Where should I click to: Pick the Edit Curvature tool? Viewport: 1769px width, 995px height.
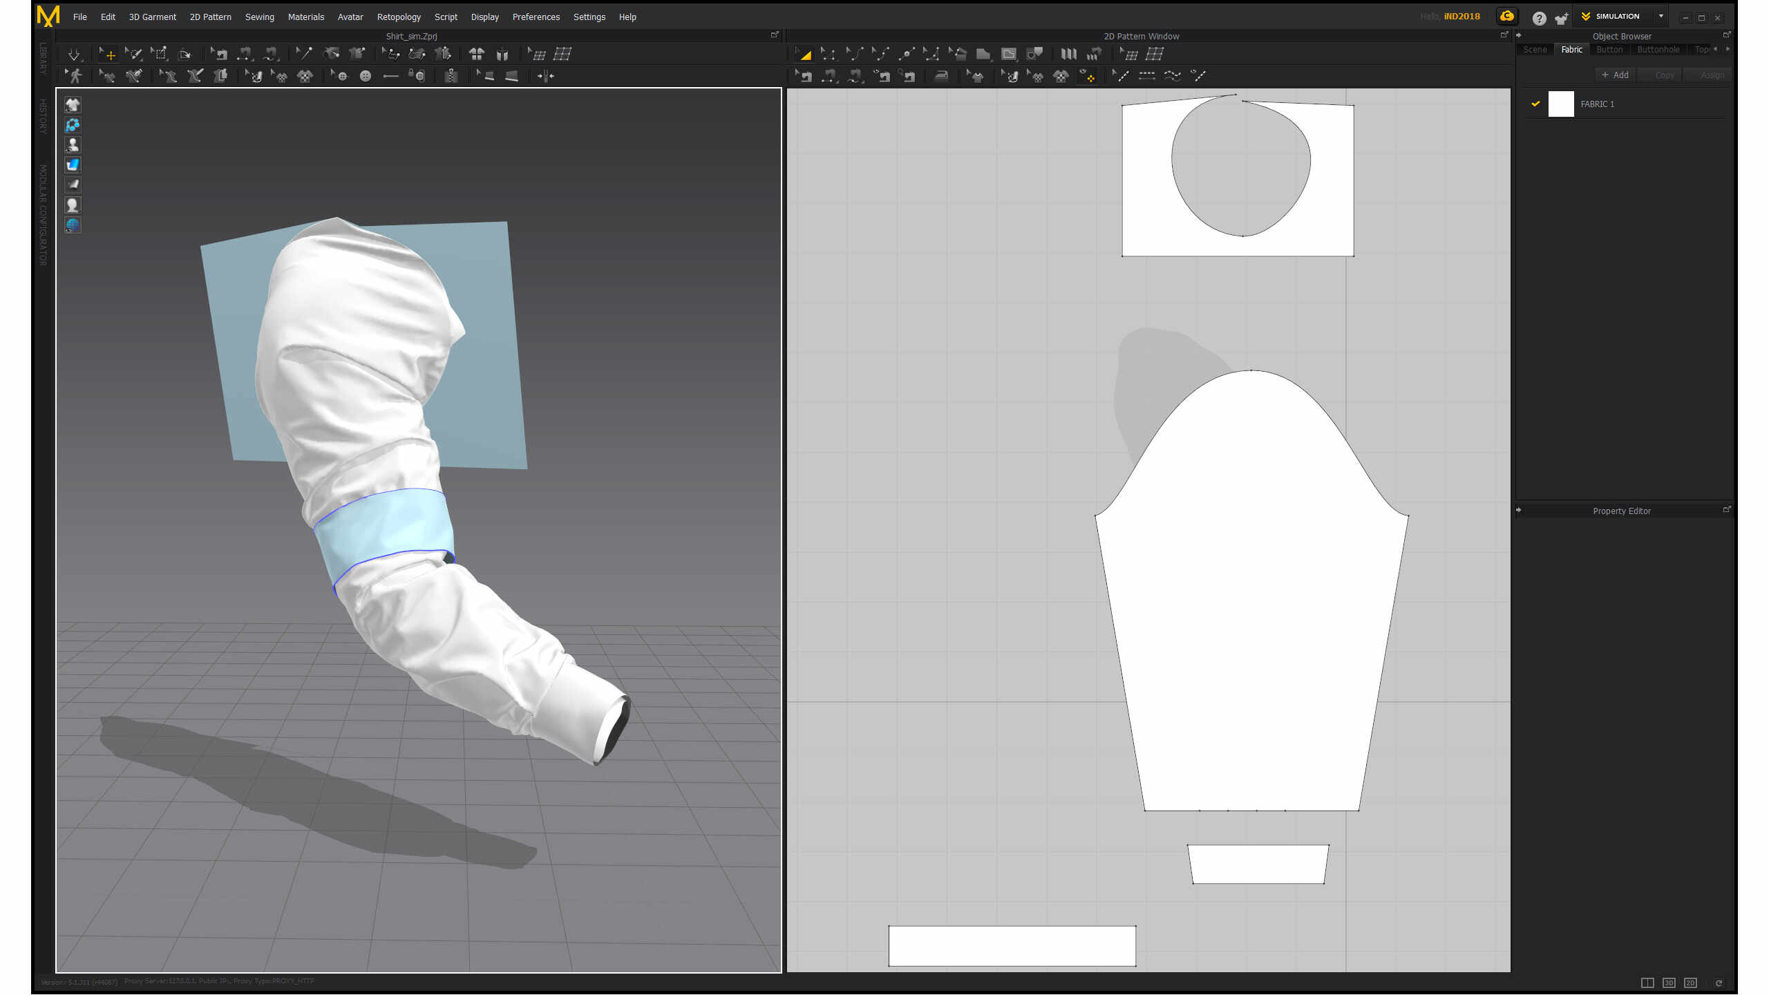[855, 54]
